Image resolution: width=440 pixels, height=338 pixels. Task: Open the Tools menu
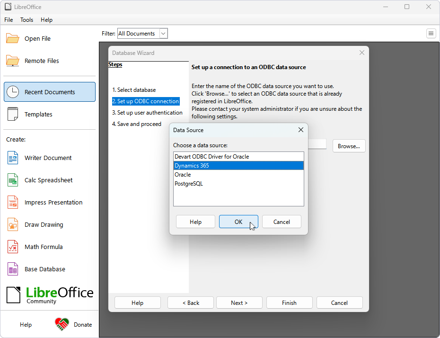click(x=26, y=20)
